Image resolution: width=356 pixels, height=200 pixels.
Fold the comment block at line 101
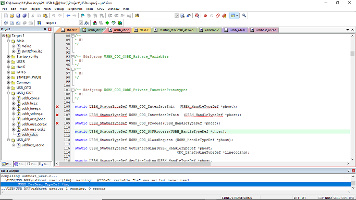[x=73, y=90]
